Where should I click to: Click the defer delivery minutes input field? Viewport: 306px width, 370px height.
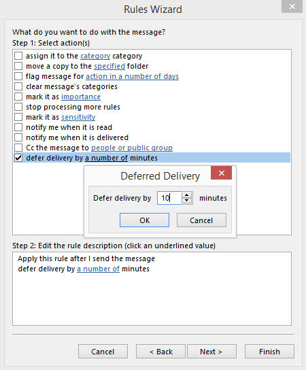[169, 198]
